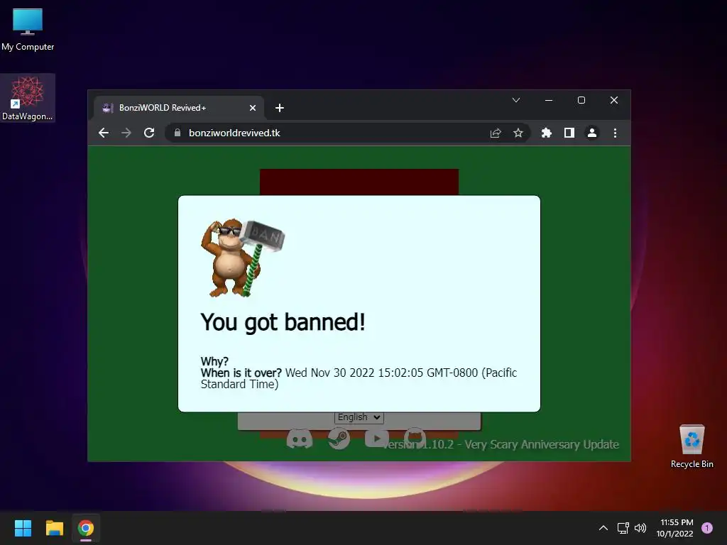Click the share this page icon
Image resolution: width=727 pixels, height=545 pixels.
[x=496, y=133]
